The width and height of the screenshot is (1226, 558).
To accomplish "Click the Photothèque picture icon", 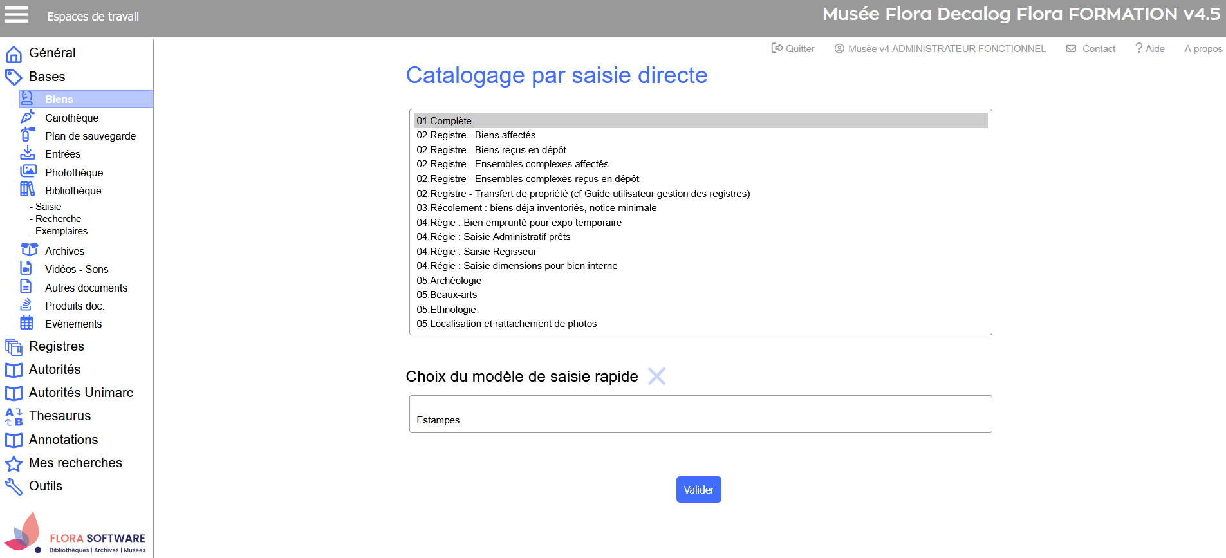I will click(x=28, y=171).
